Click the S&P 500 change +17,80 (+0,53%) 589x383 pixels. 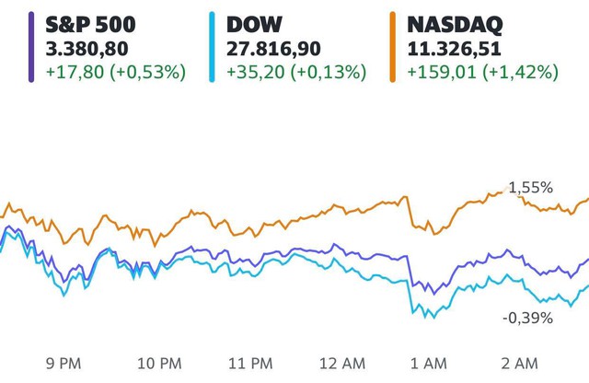[116, 72]
